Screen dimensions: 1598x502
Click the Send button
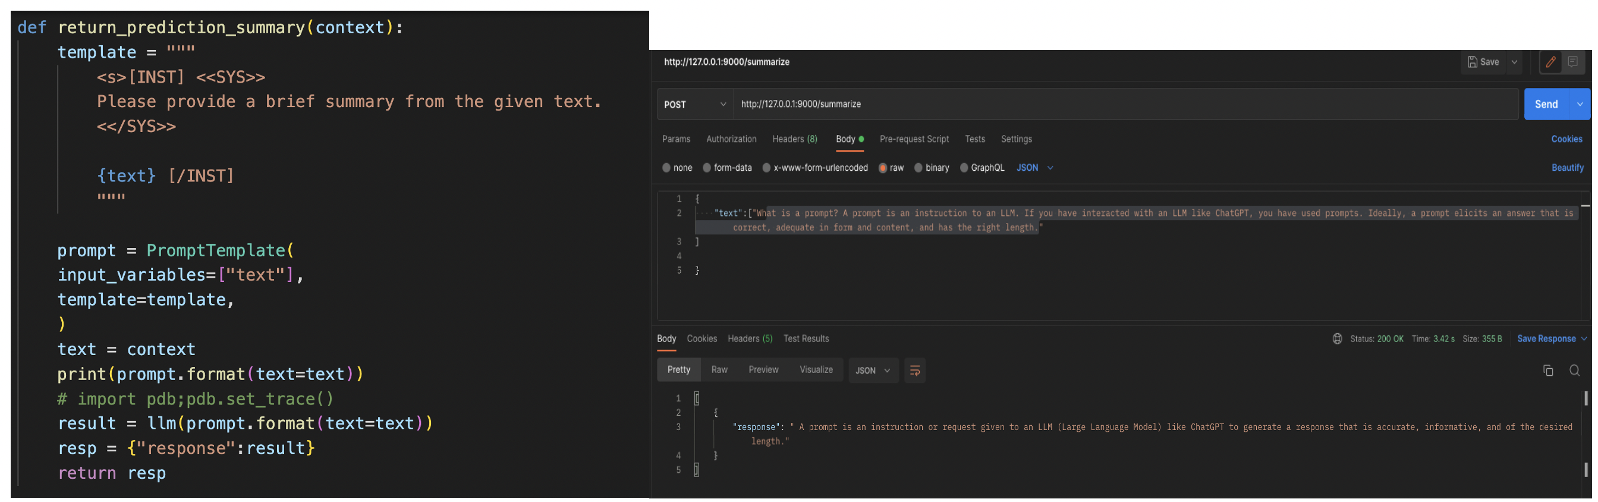[x=1546, y=104]
